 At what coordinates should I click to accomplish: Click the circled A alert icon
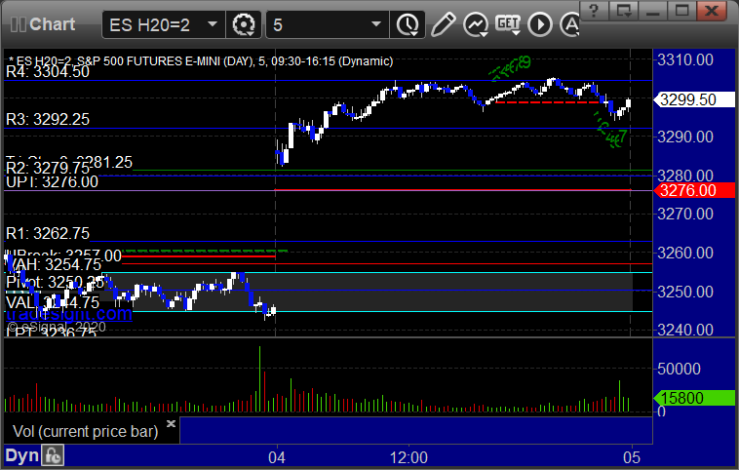tap(569, 24)
